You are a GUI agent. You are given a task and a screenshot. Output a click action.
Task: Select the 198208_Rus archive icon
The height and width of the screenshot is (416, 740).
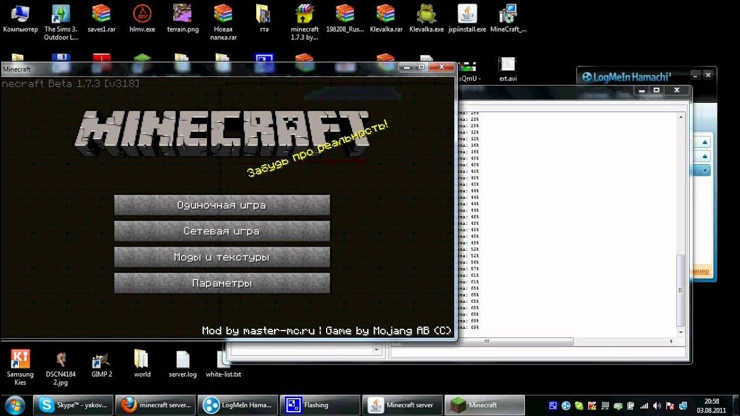(345, 18)
